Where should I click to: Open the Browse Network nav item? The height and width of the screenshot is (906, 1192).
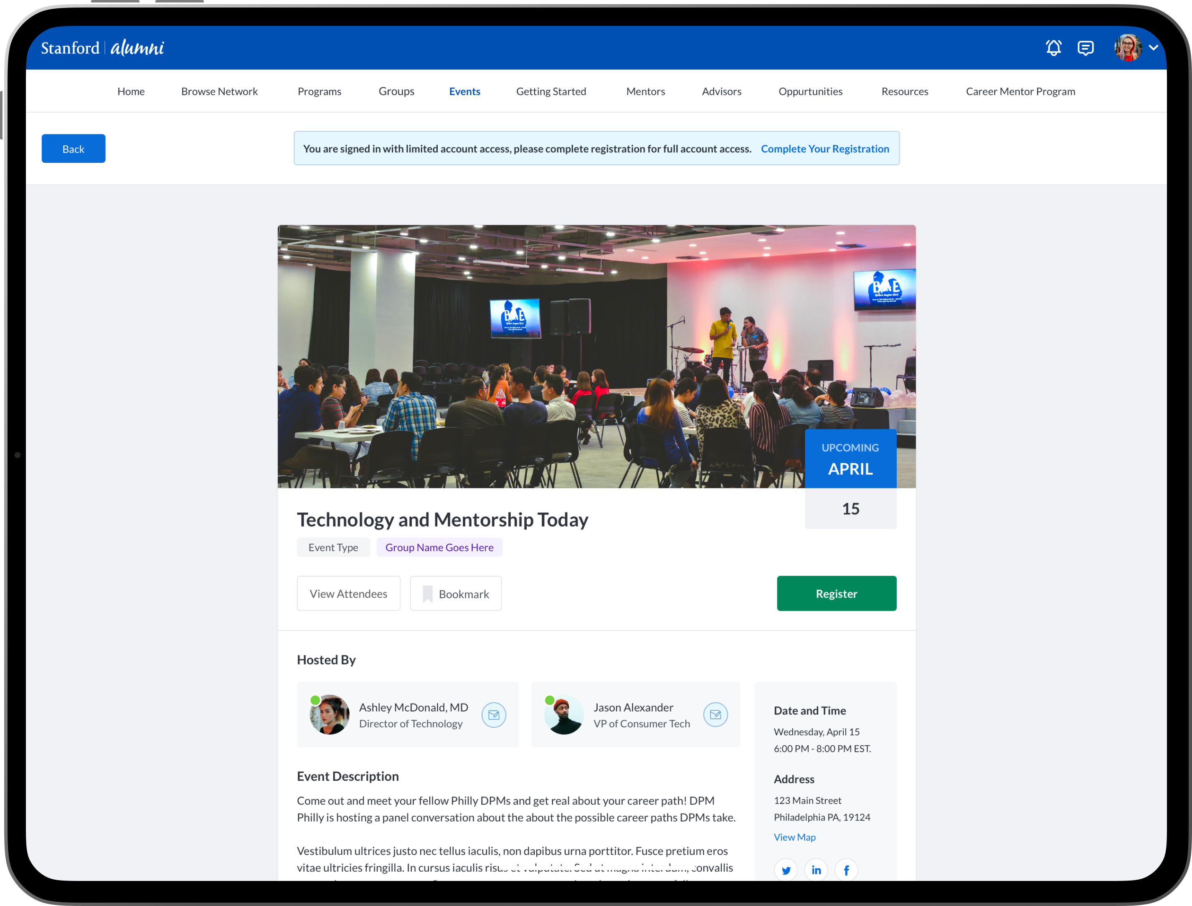[x=219, y=91]
